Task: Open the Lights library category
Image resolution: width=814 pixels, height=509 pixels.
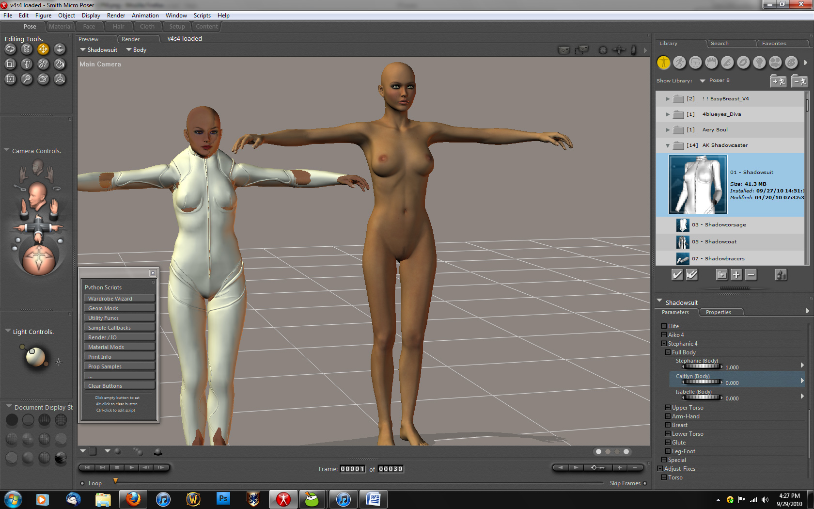Action: (x=759, y=62)
